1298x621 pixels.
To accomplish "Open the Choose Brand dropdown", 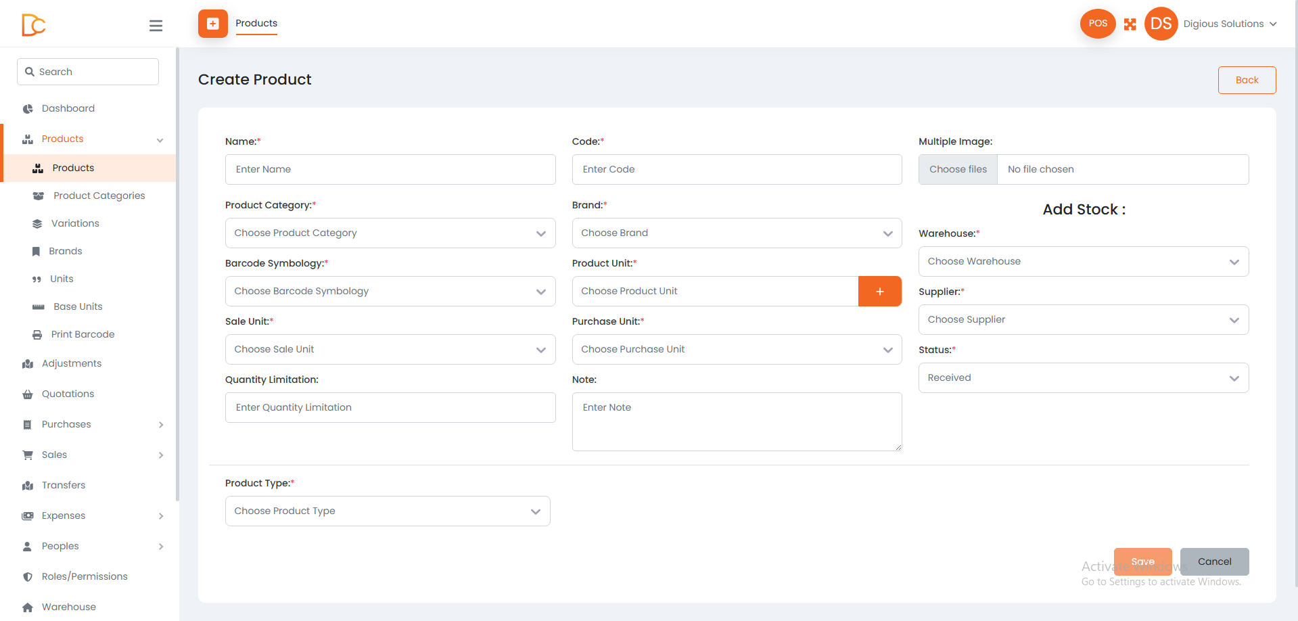I will click(737, 233).
